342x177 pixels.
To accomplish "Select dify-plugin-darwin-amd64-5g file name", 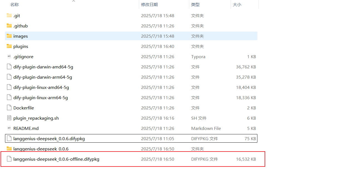I will (43, 67).
